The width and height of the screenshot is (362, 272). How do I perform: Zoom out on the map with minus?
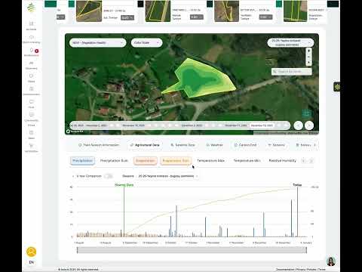308,57
